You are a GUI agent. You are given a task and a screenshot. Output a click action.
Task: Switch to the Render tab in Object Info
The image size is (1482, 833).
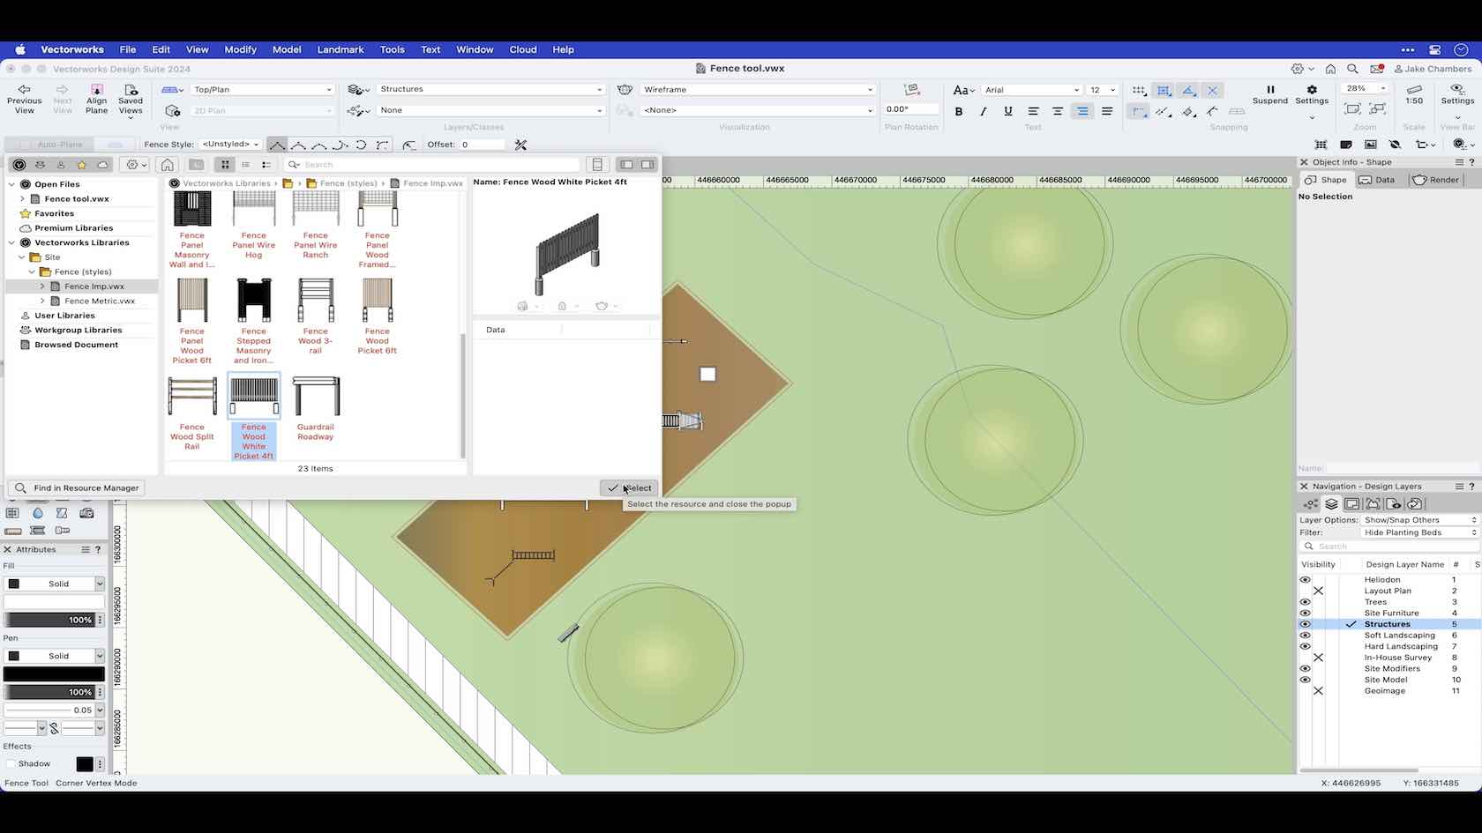pos(1435,180)
